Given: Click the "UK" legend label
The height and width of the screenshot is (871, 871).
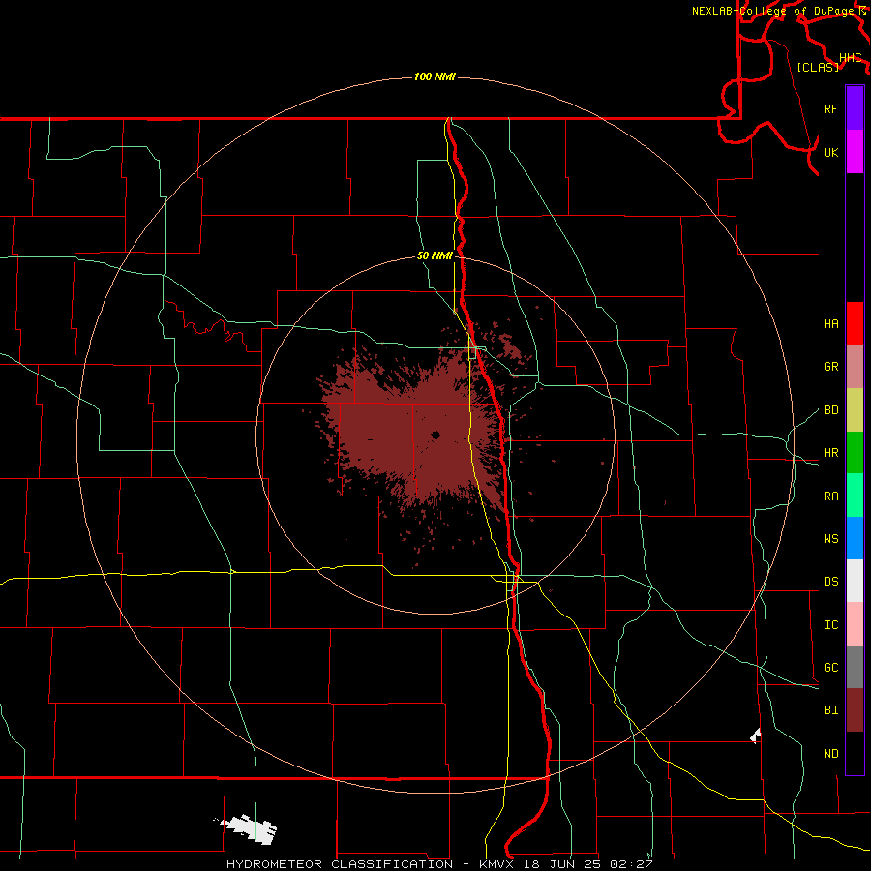Looking at the screenshot, I should point(830,152).
